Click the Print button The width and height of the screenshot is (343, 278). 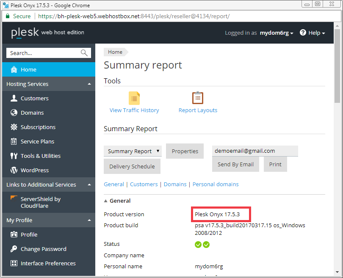click(275, 164)
